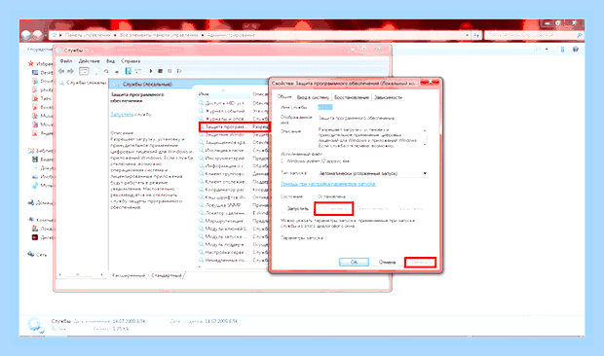Select the Защита програм... service row
The height and width of the screenshot is (356, 604).
233,126
